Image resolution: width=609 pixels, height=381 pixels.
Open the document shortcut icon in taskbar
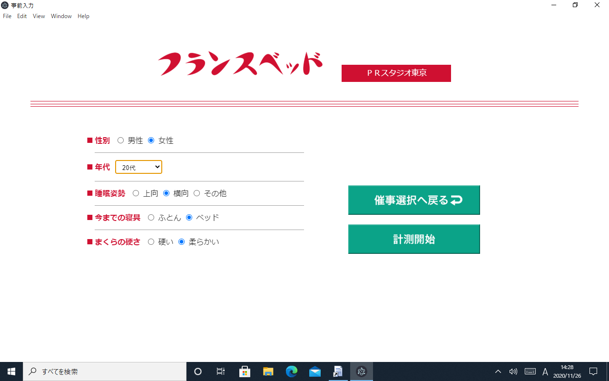tap(338, 371)
